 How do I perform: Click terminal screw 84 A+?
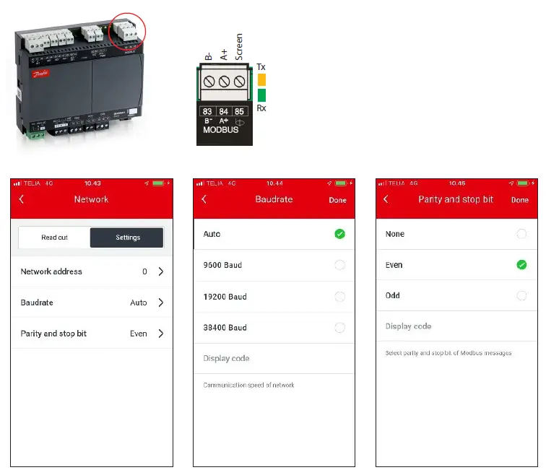(x=224, y=82)
